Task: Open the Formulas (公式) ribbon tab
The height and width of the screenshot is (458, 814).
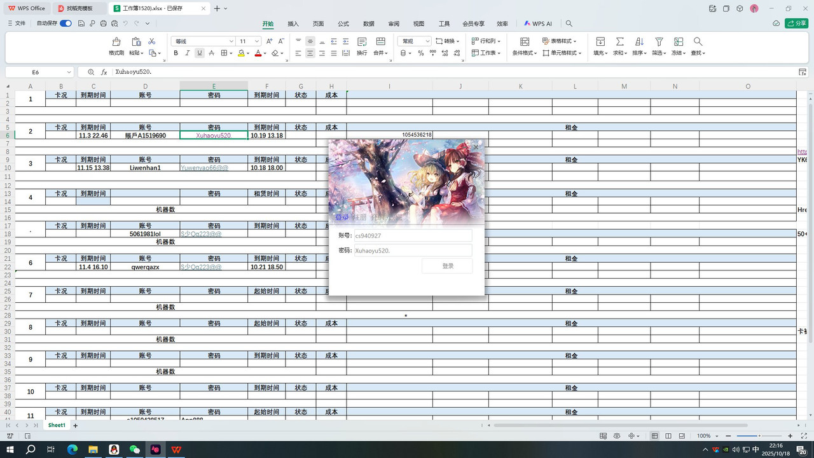Action: [x=343, y=24]
